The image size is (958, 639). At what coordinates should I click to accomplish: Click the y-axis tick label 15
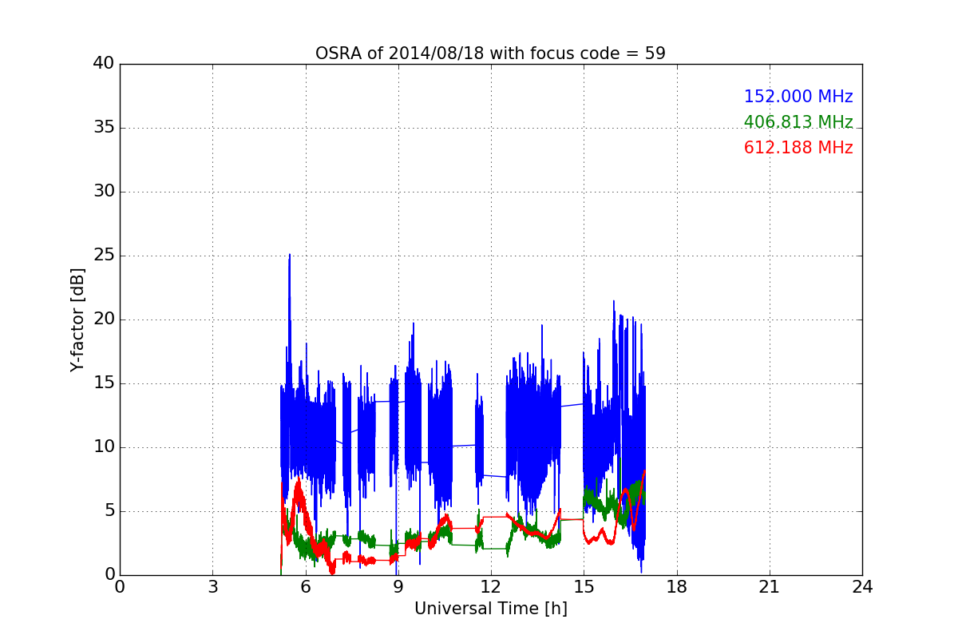(x=104, y=383)
